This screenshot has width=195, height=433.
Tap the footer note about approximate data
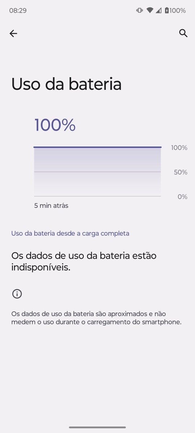click(96, 318)
